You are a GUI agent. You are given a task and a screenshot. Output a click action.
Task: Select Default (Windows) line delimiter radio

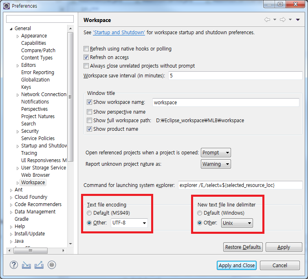click(200, 213)
